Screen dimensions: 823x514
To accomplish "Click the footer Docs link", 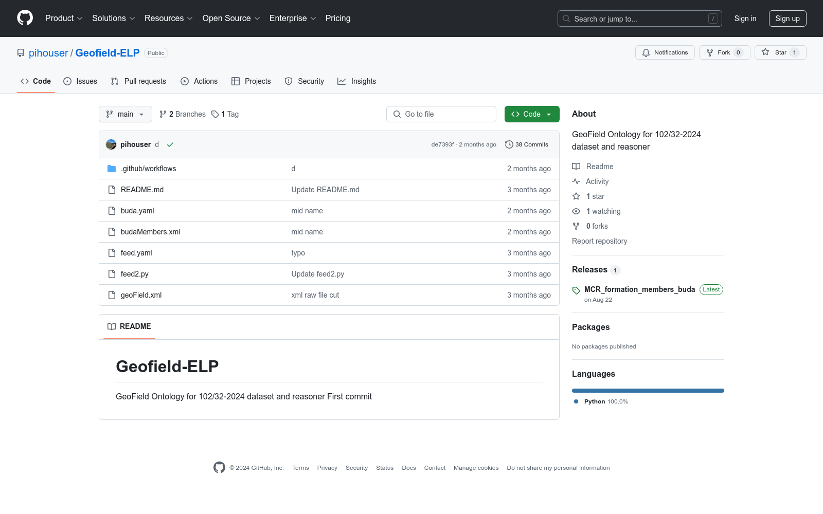I will pos(409,468).
